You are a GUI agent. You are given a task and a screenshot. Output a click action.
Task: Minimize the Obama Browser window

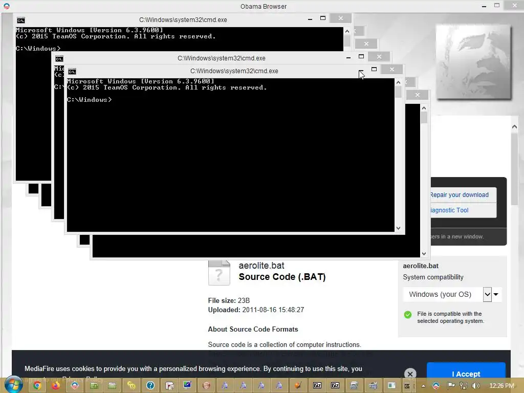[484, 6]
